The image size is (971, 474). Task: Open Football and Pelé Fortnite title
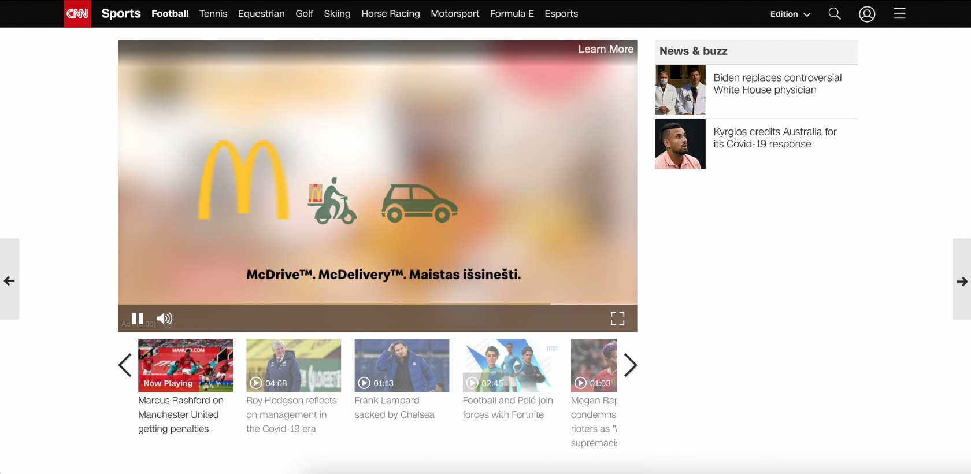pos(507,408)
